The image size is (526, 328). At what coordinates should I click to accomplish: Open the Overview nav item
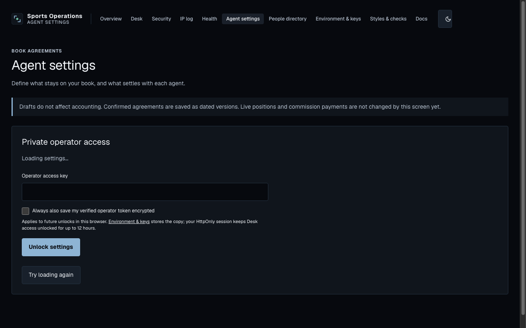111,19
